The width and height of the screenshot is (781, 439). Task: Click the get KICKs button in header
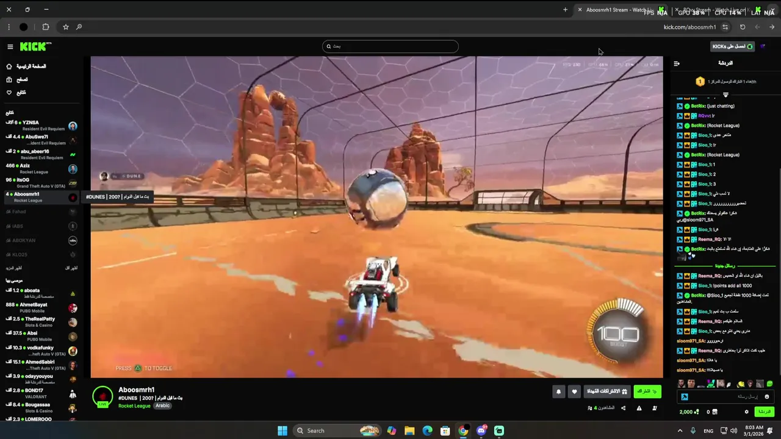(x=733, y=46)
